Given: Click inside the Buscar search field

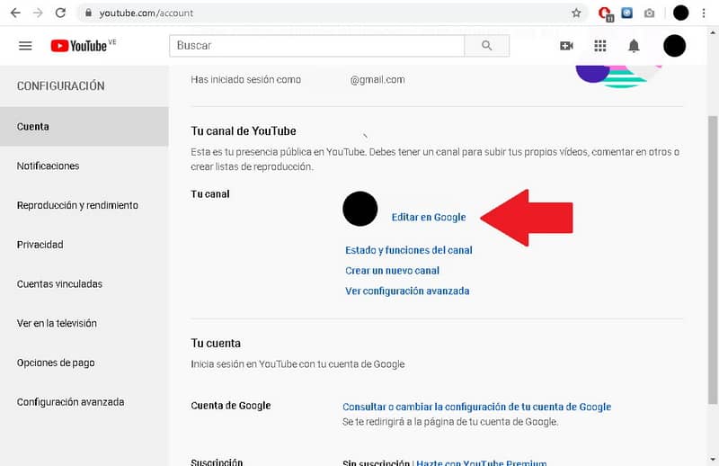Looking at the screenshot, I should 317,46.
